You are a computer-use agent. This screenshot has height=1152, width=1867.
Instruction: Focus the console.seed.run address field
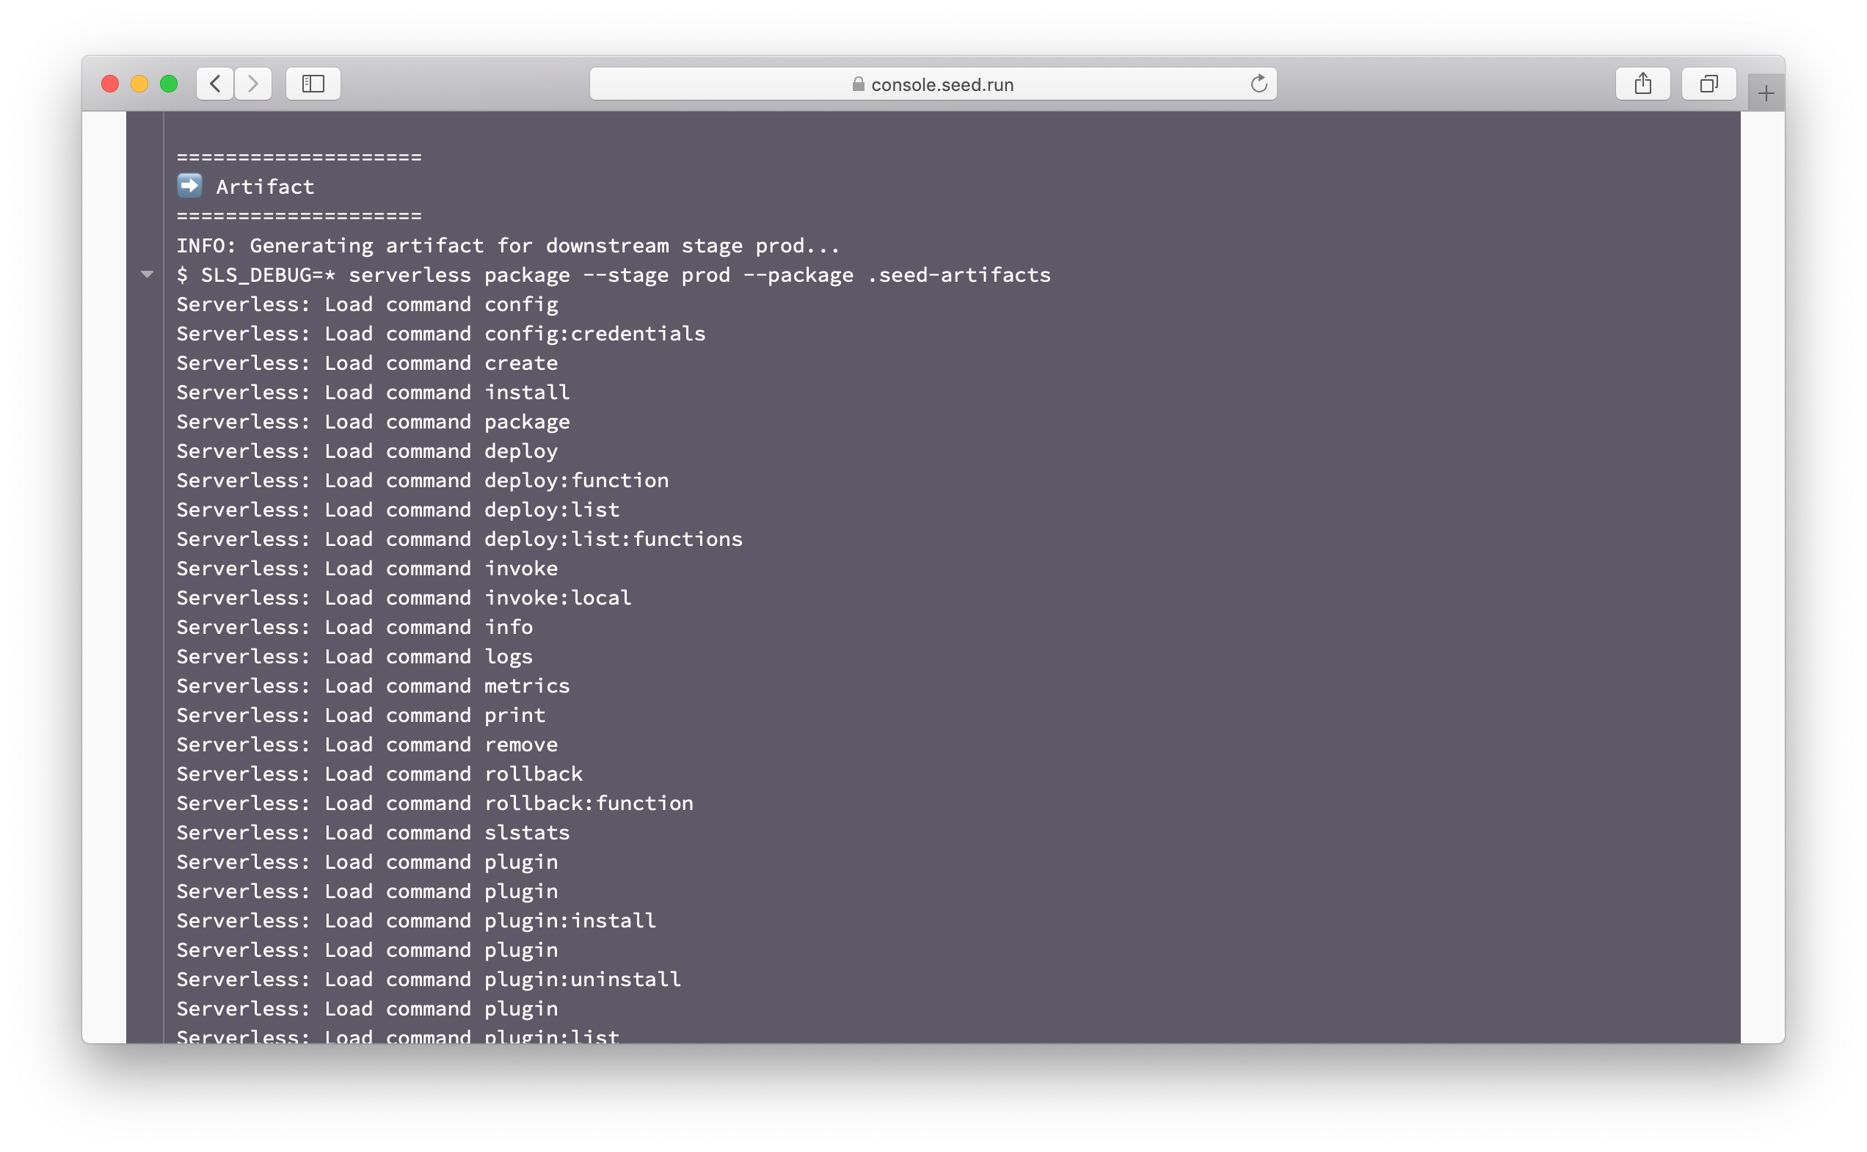pyautogui.click(x=941, y=84)
